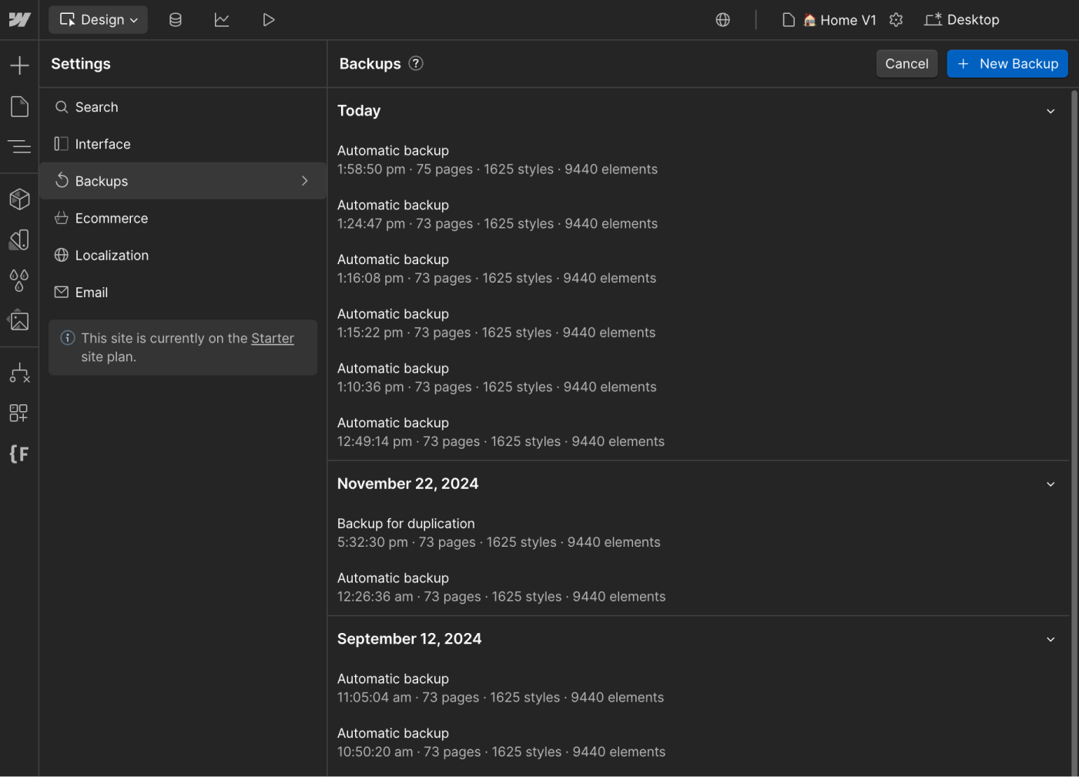Open the Variables panel
Screen dimensions: 1079x777
pyautogui.click(x=19, y=281)
